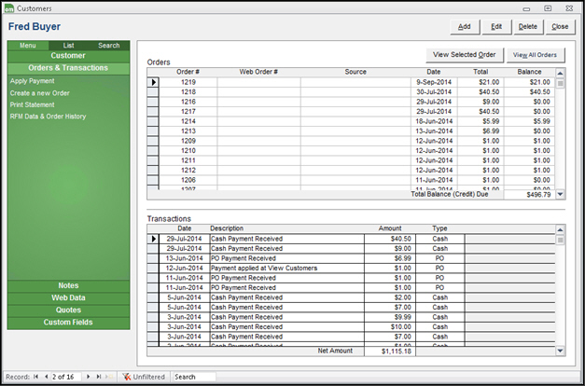Click the View Selected Order button

pyautogui.click(x=465, y=54)
